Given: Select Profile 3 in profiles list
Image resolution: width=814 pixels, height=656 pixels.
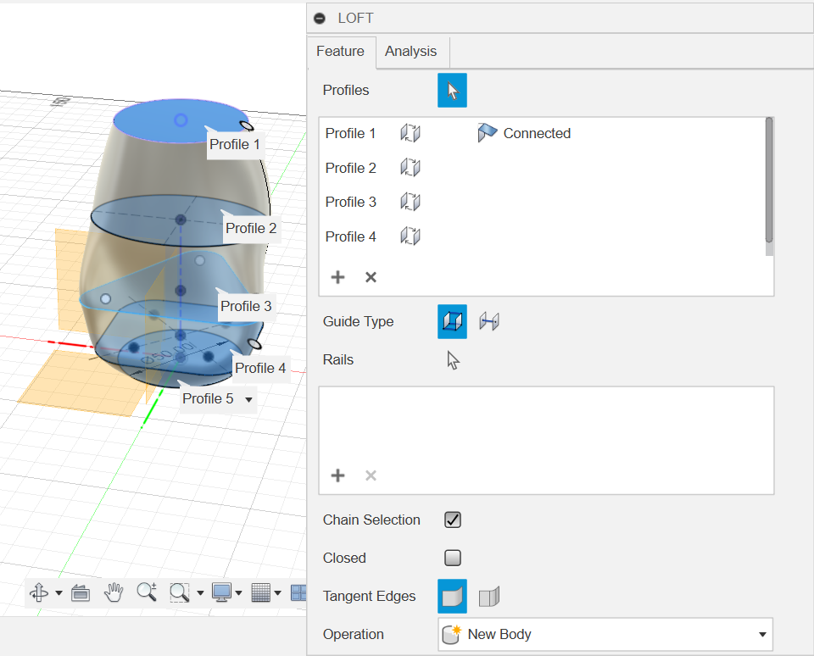Looking at the screenshot, I should coord(351,202).
